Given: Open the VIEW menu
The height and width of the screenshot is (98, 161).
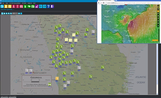Looking at the screenshot, I should [7, 3].
